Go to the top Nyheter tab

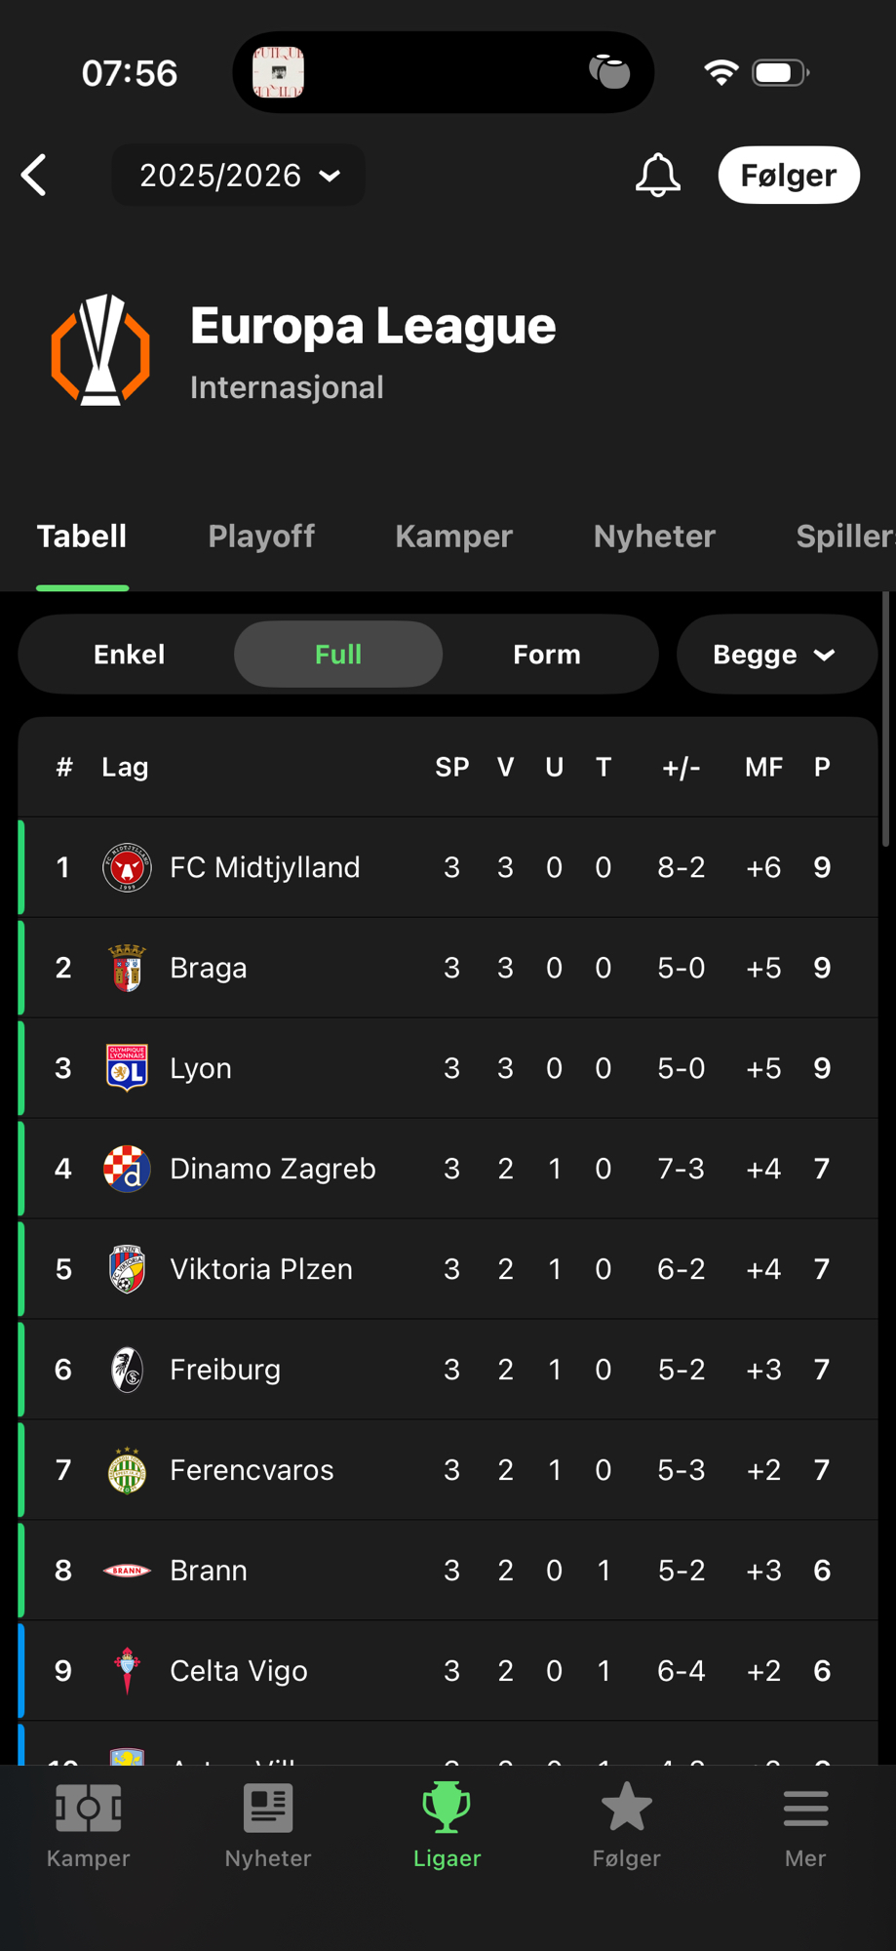pos(654,536)
